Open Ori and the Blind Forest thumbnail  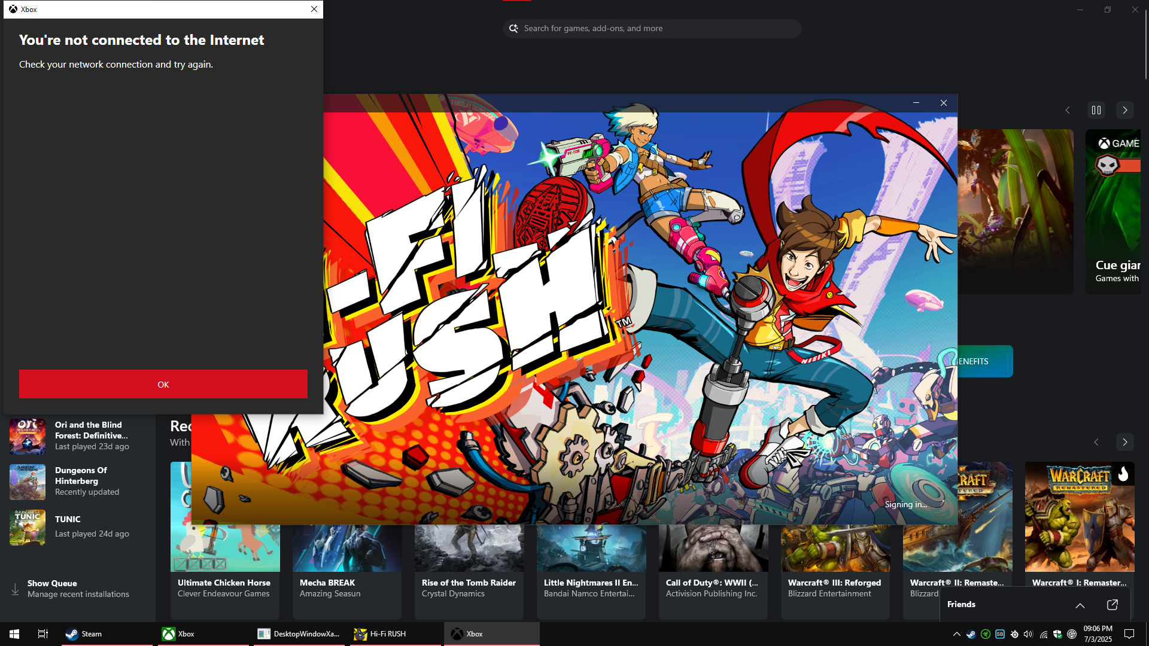tap(28, 436)
